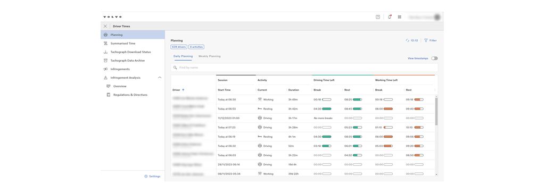Click the '11/12/2023 01:00' start time
545x193 pixels.
tap(229, 118)
